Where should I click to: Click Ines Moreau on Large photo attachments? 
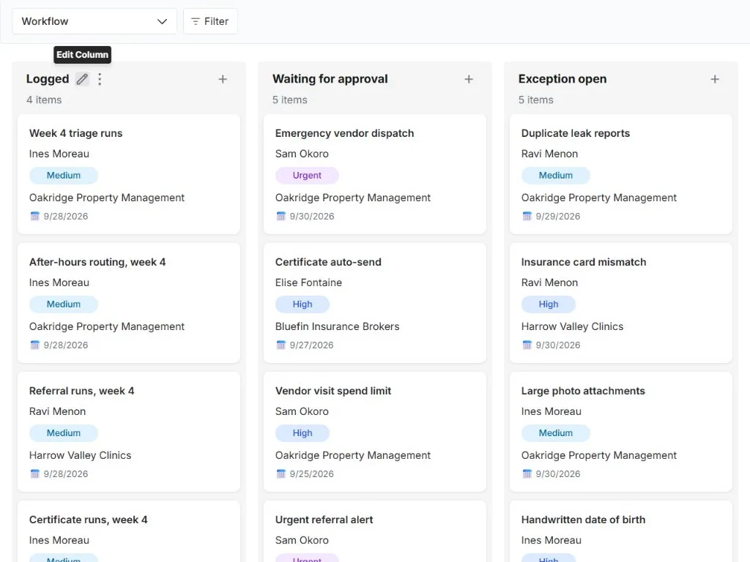coord(552,411)
